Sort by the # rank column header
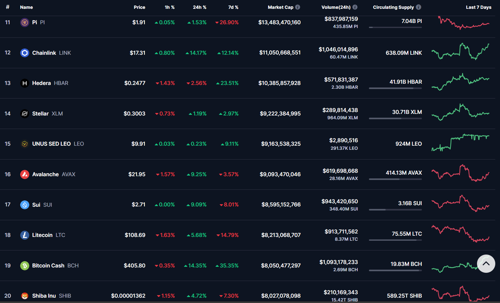 coord(8,7)
